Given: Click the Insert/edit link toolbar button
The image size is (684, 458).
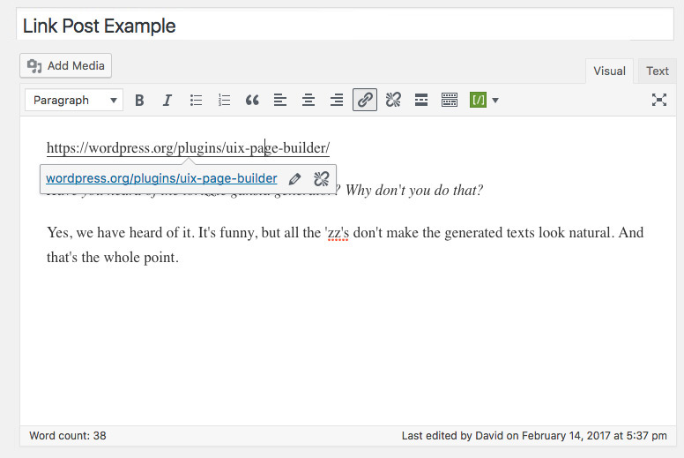Looking at the screenshot, I should pyautogui.click(x=365, y=101).
